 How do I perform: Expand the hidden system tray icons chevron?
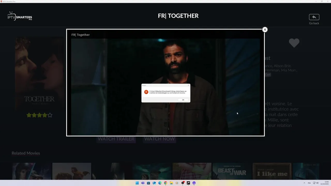304,183
